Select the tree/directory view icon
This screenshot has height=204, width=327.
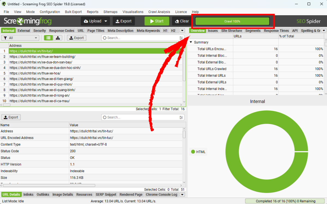click(57, 38)
